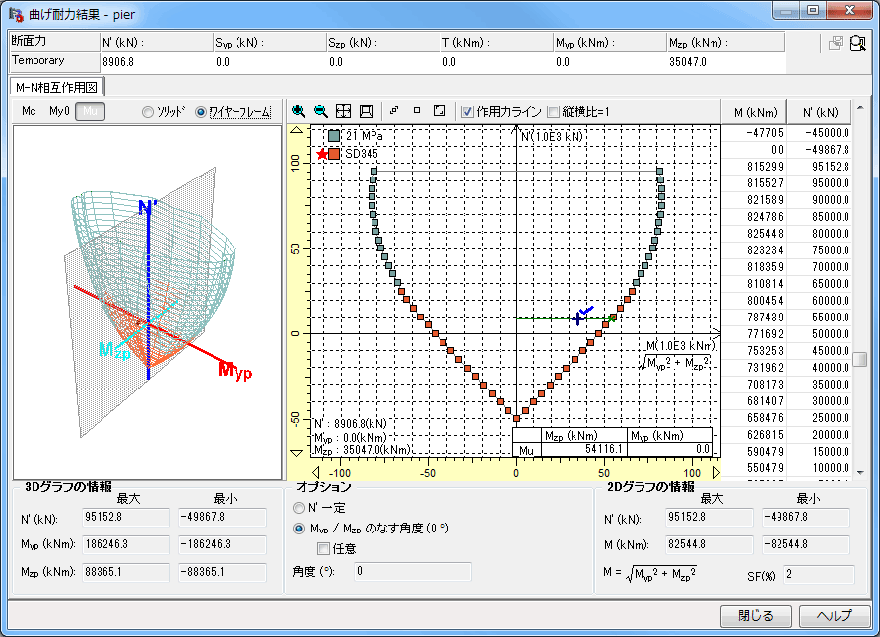Select the ソリッド display radio button

point(148,111)
